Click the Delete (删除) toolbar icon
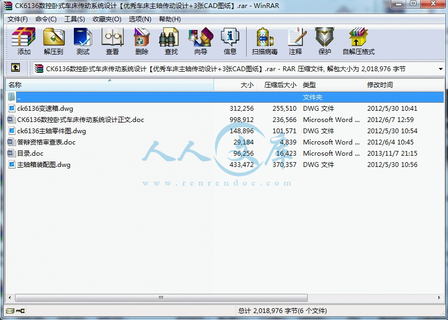448x320 pixels. 142,37
